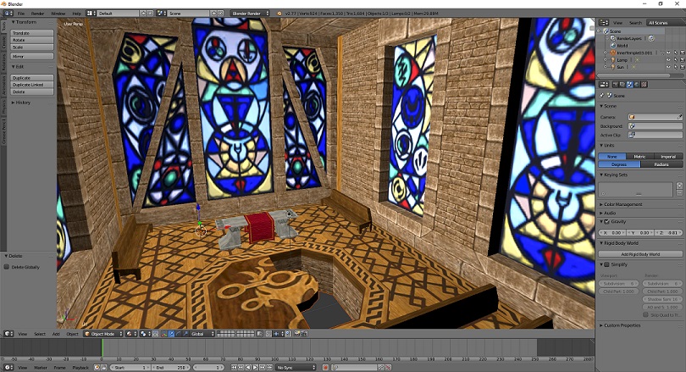Click the Translate button
The image size is (686, 372).
pyautogui.click(x=32, y=33)
